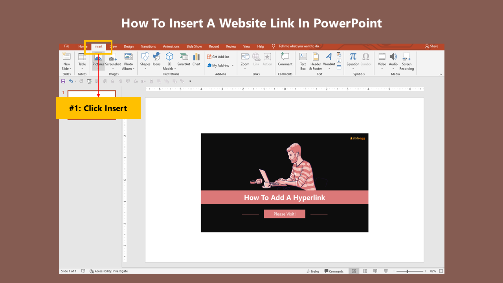Undo with the Quick Access arrow
503x283 pixels.
click(71, 81)
